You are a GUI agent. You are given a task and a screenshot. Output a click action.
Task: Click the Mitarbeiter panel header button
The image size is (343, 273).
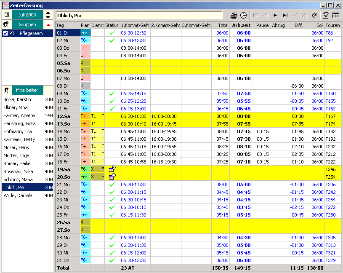[27, 90]
